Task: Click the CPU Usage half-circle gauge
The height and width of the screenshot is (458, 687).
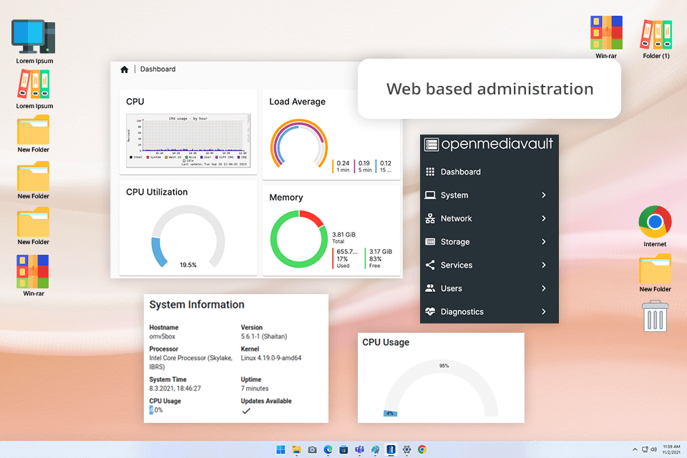Action: tap(441, 388)
